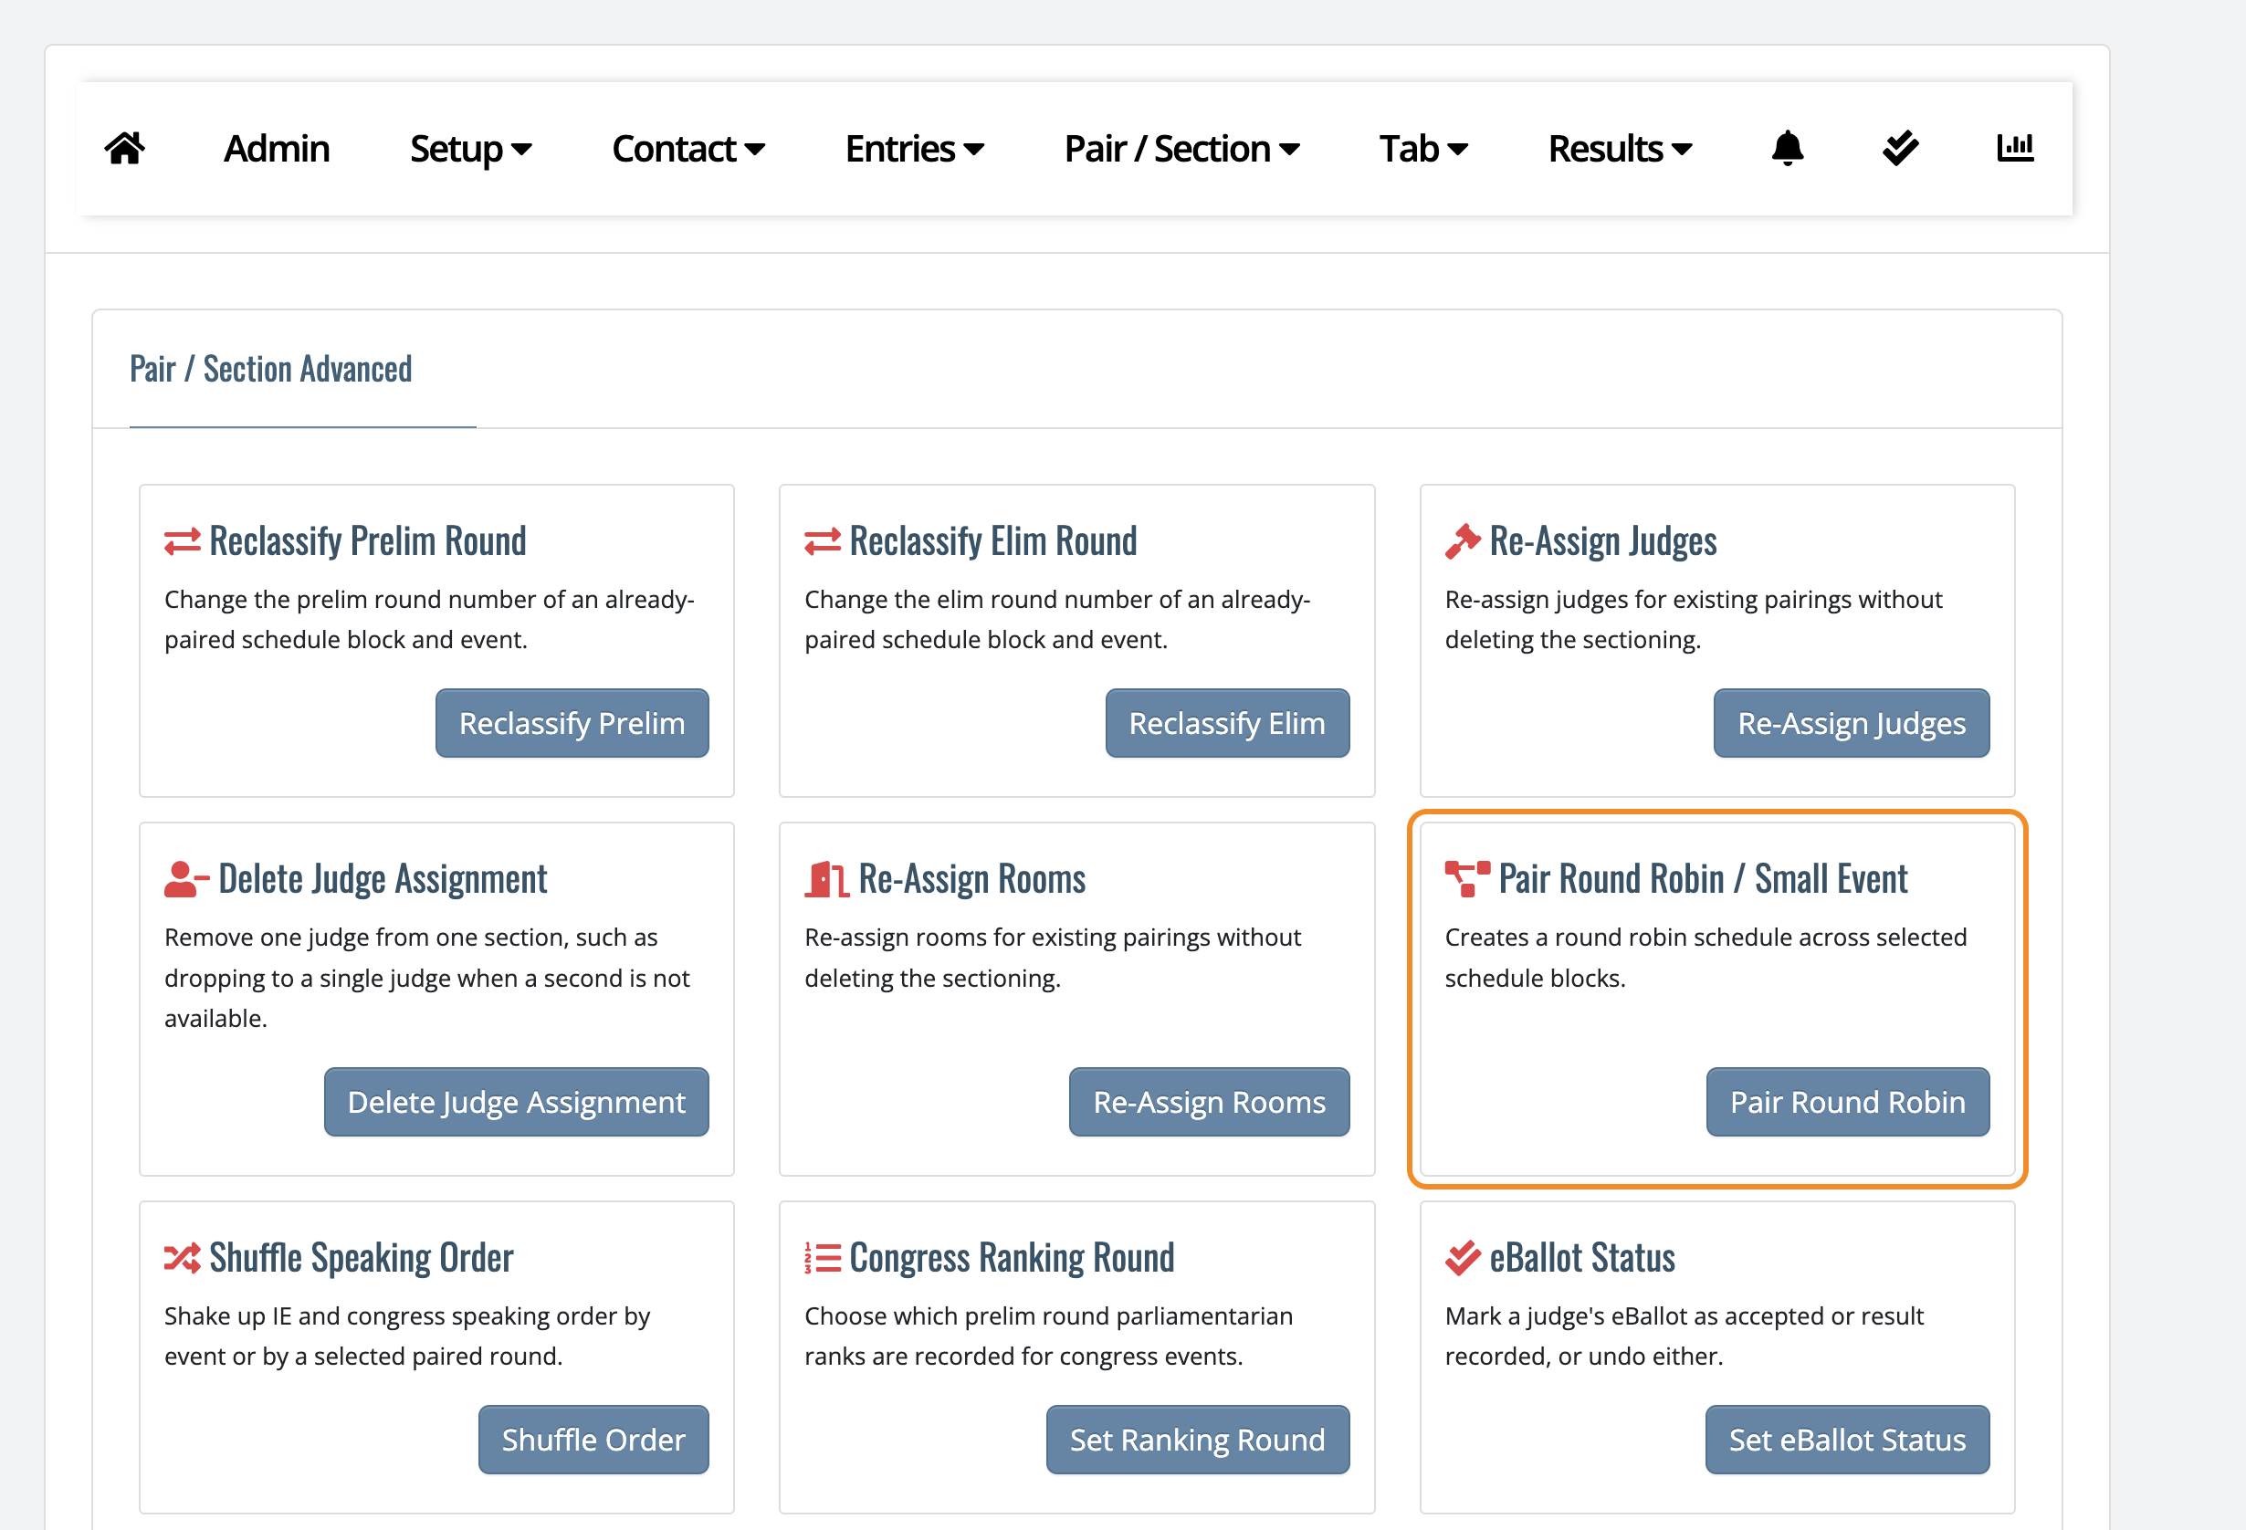Expand the Entries dropdown menu
Viewport: 2246px width, 1530px height.
click(914, 149)
